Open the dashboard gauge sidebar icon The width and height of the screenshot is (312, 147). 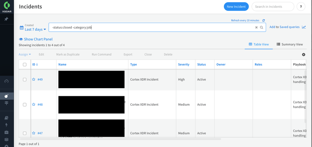[6, 81]
